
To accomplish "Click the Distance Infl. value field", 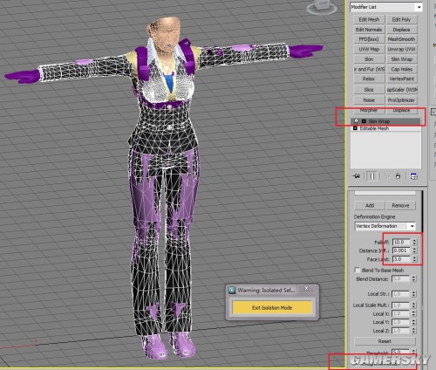I will click(402, 250).
